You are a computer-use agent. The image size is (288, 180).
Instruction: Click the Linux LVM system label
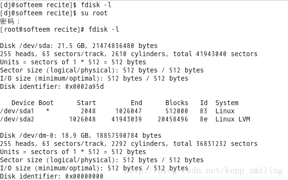pyautogui.click(x=233, y=120)
